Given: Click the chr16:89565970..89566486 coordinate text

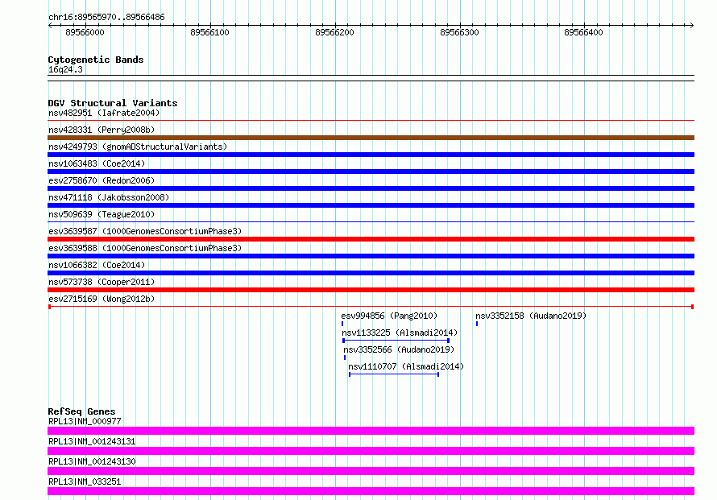Looking at the screenshot, I should click(x=106, y=18).
